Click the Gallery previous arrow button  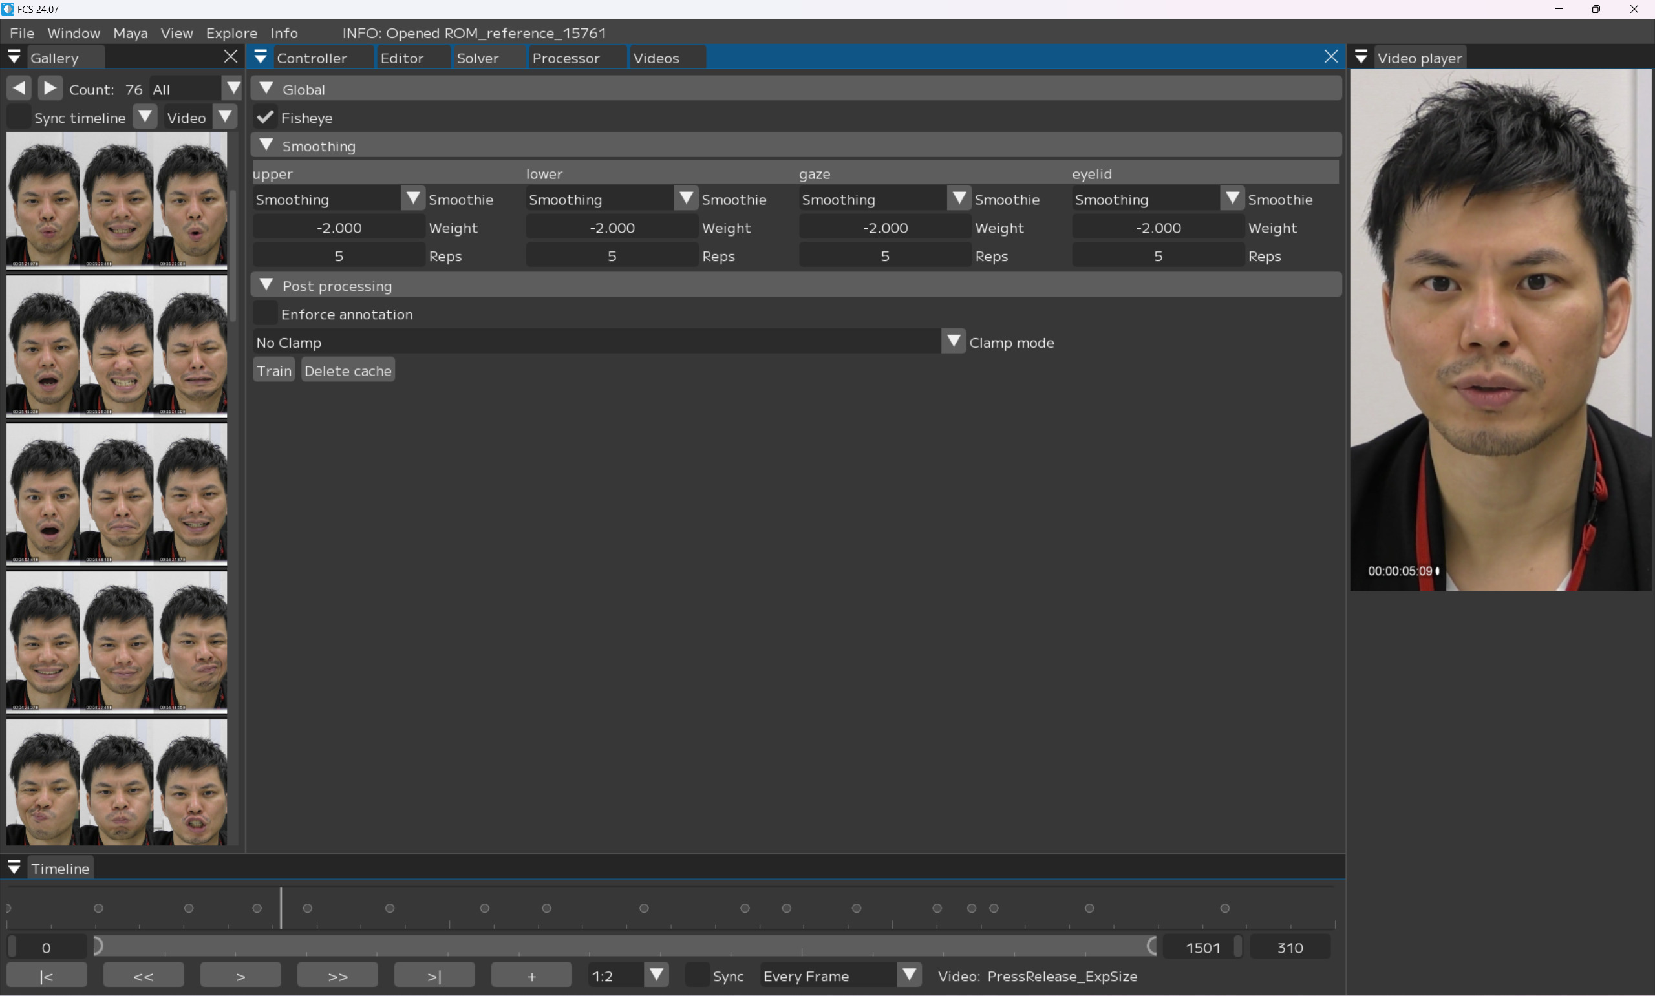pos(19,89)
